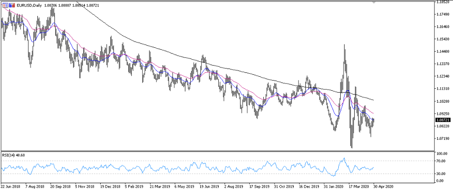453x191 pixels.
Task: Click the 1.13370 price scale value
Action: [x=443, y=64]
